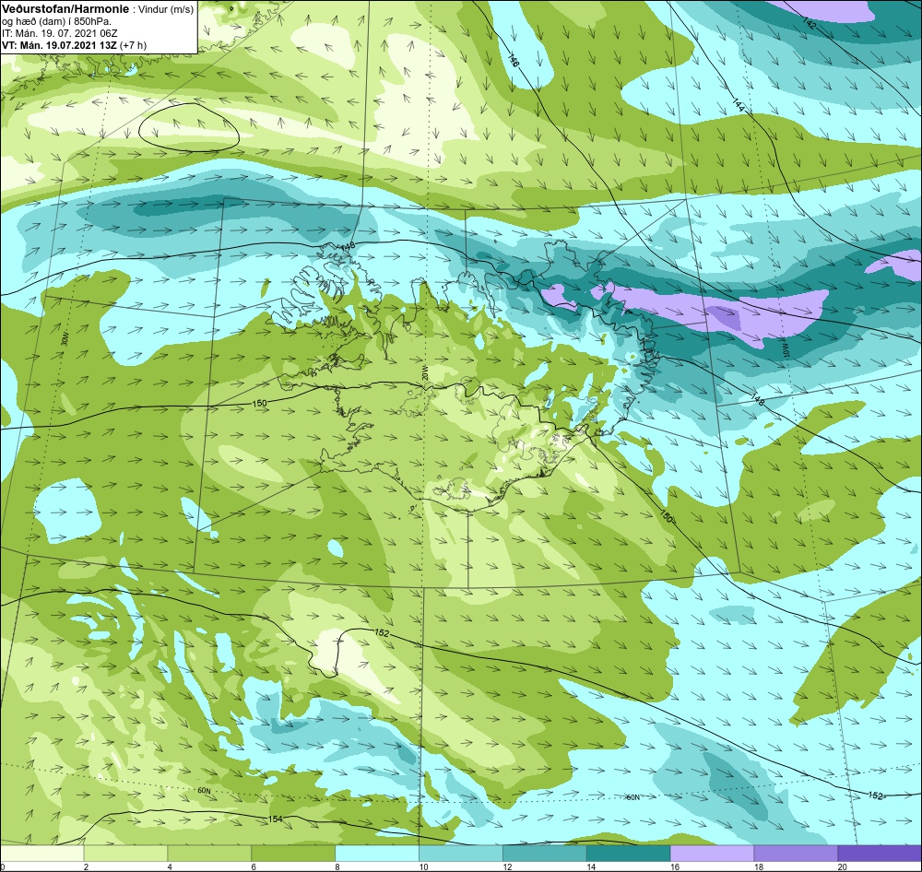Click the '154' height contour label
The height and width of the screenshot is (872, 922).
(x=275, y=819)
